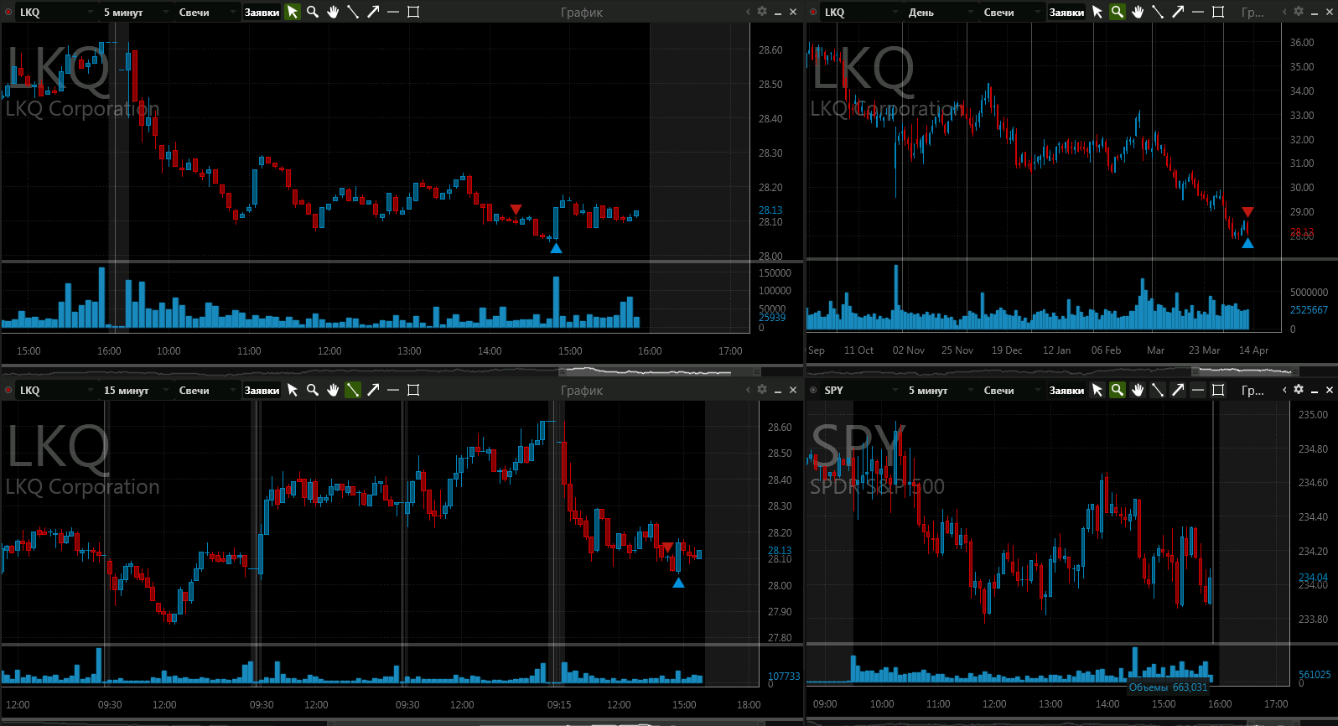Pick the trend line tool in the SPY chart
Screen dimensions: 1338x726
[1158, 390]
